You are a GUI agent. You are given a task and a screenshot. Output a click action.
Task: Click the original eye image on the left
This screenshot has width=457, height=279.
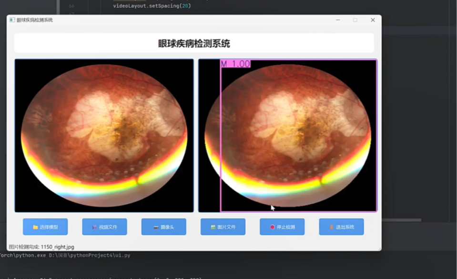pyautogui.click(x=104, y=136)
